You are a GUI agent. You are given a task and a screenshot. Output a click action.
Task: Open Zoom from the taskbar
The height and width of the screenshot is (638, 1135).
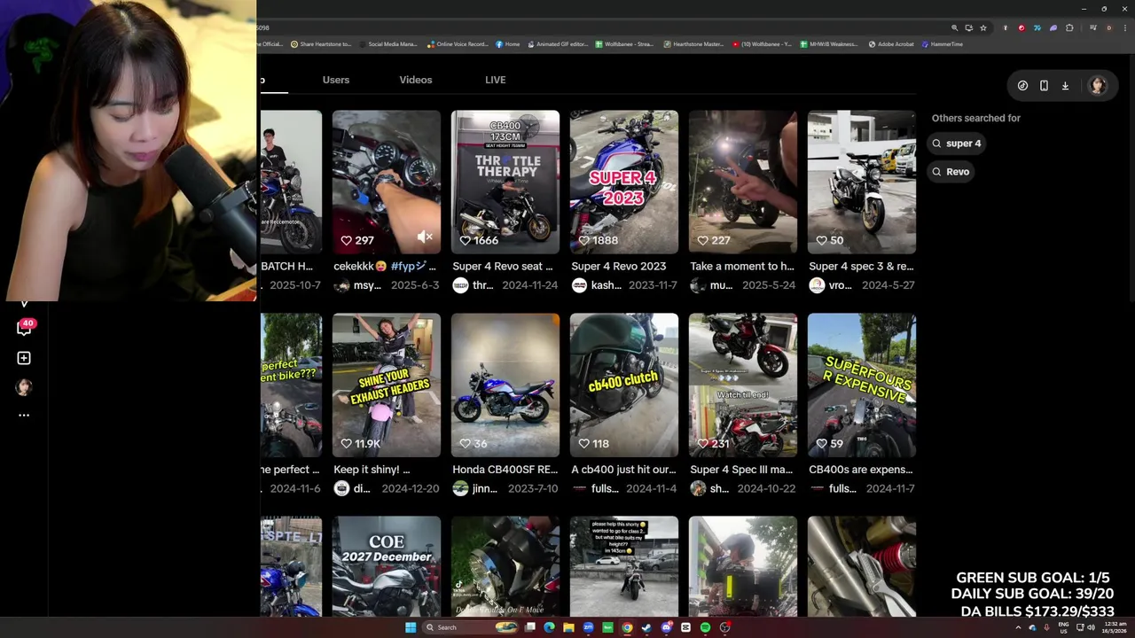click(588, 627)
